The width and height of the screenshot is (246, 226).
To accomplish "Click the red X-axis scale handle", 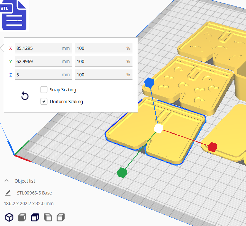I will (x=212, y=147).
